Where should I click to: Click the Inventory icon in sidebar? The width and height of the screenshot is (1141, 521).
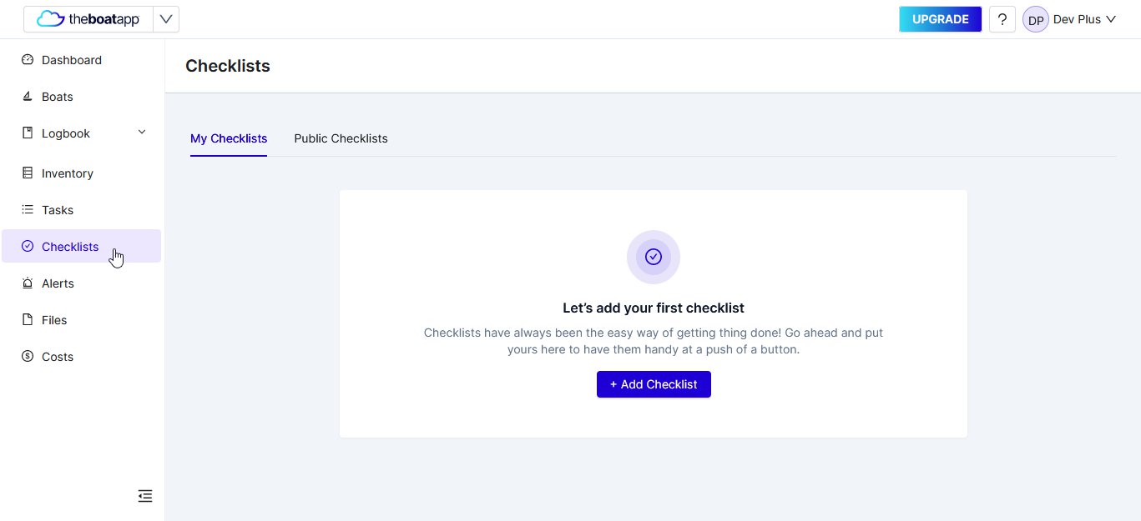click(28, 173)
